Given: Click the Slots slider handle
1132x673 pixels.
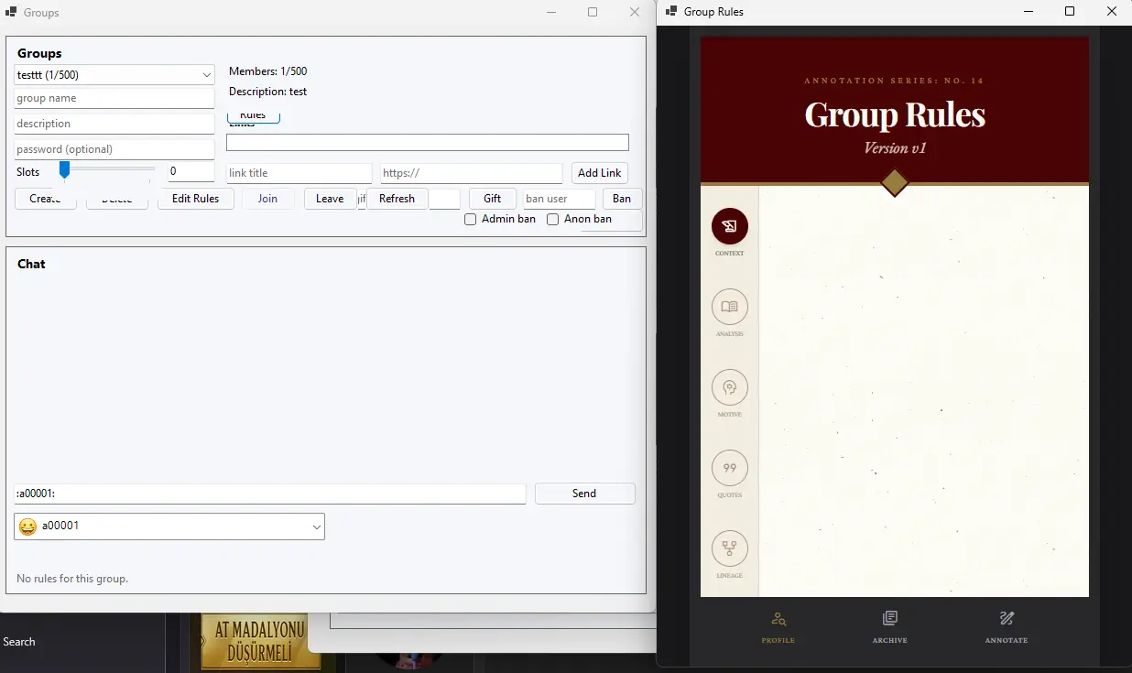Looking at the screenshot, I should coord(64,170).
